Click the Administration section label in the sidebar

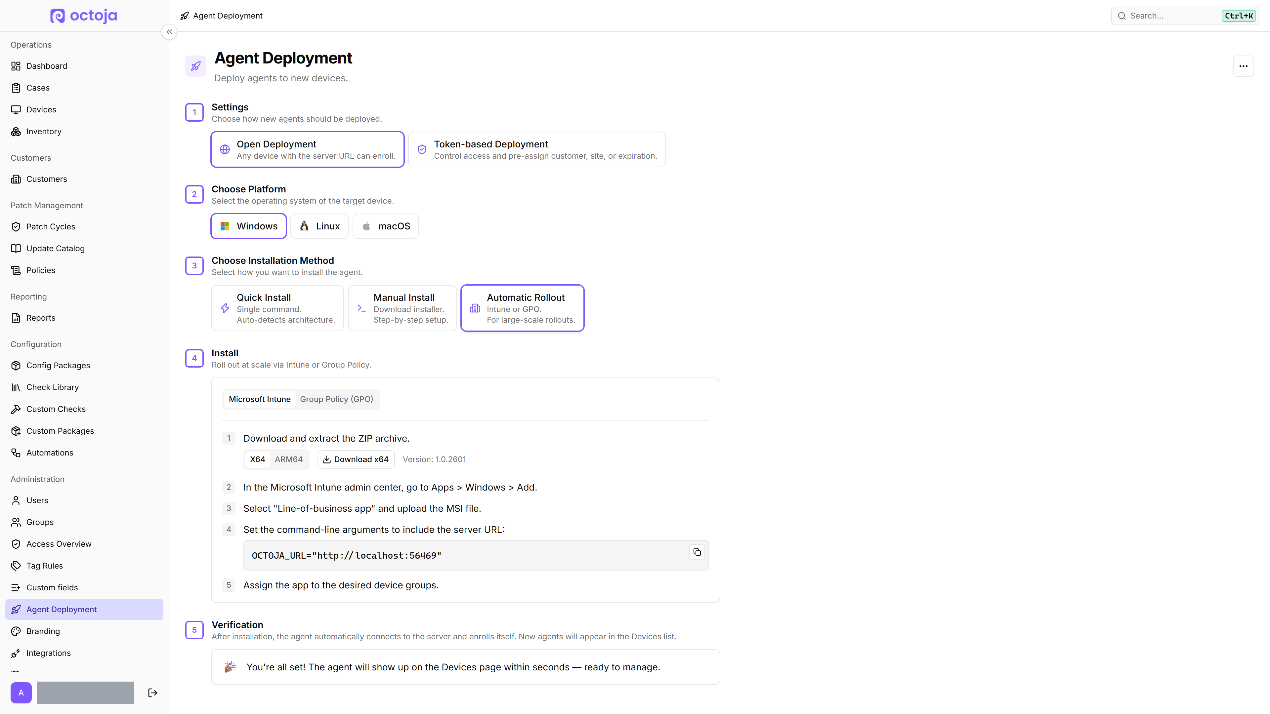pos(37,479)
